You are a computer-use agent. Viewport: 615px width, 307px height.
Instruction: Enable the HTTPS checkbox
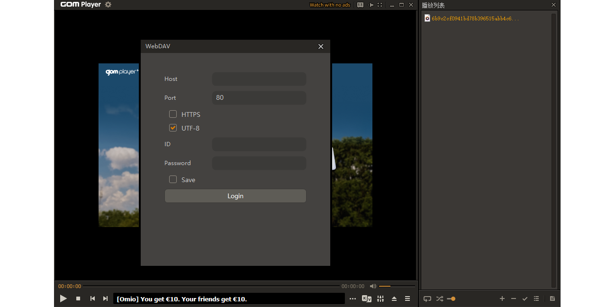(173, 114)
